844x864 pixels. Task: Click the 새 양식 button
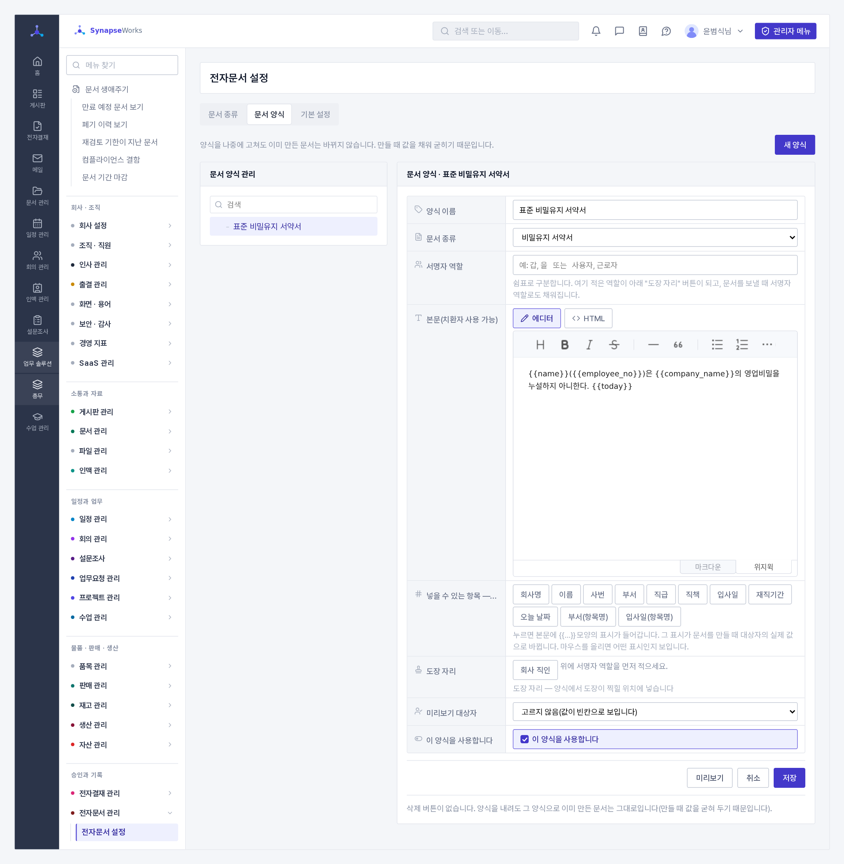pyautogui.click(x=794, y=145)
